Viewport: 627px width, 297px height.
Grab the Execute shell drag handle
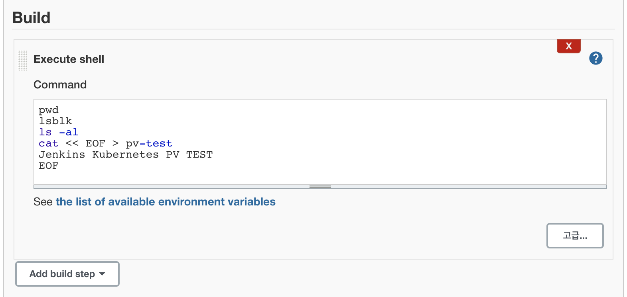point(23,61)
